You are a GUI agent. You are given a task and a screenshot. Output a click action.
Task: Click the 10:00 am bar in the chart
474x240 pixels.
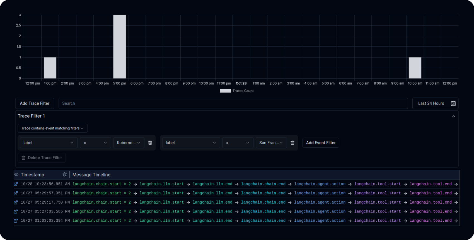click(415, 68)
